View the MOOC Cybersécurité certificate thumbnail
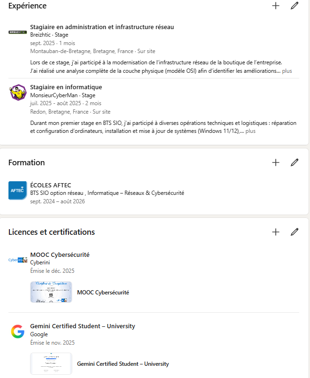Viewport: 310px width, 378px height. [51, 292]
